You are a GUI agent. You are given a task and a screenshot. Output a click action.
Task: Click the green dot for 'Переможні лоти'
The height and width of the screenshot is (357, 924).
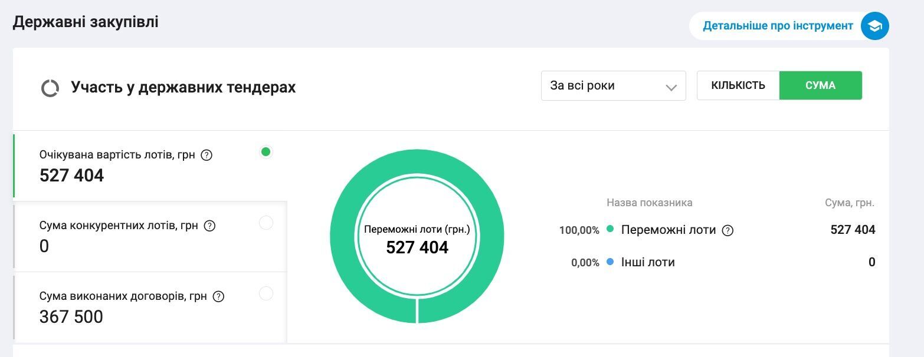click(610, 229)
